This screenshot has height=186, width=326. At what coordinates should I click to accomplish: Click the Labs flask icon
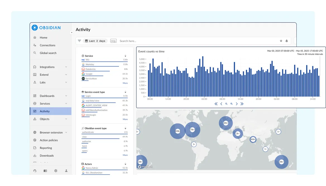[35, 82]
